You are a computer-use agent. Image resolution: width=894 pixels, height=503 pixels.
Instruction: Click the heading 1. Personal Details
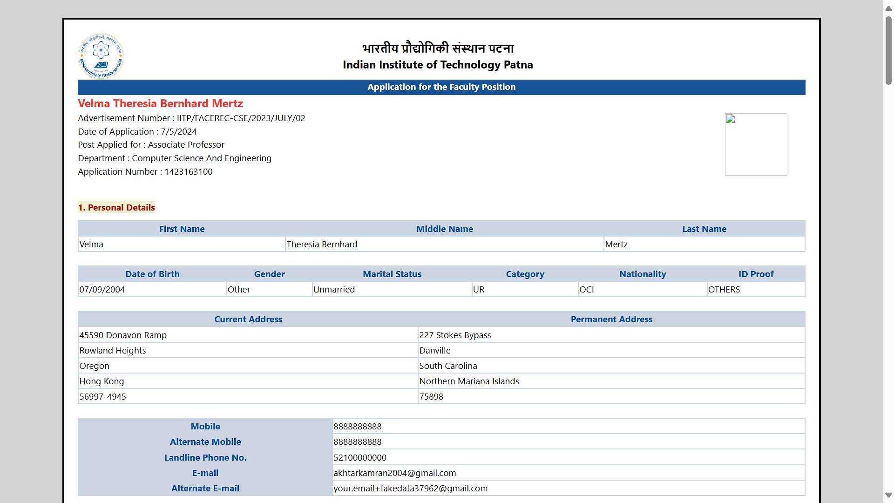116,207
